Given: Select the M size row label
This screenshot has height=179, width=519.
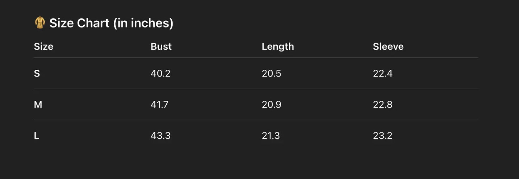Looking at the screenshot, I should click(38, 105).
